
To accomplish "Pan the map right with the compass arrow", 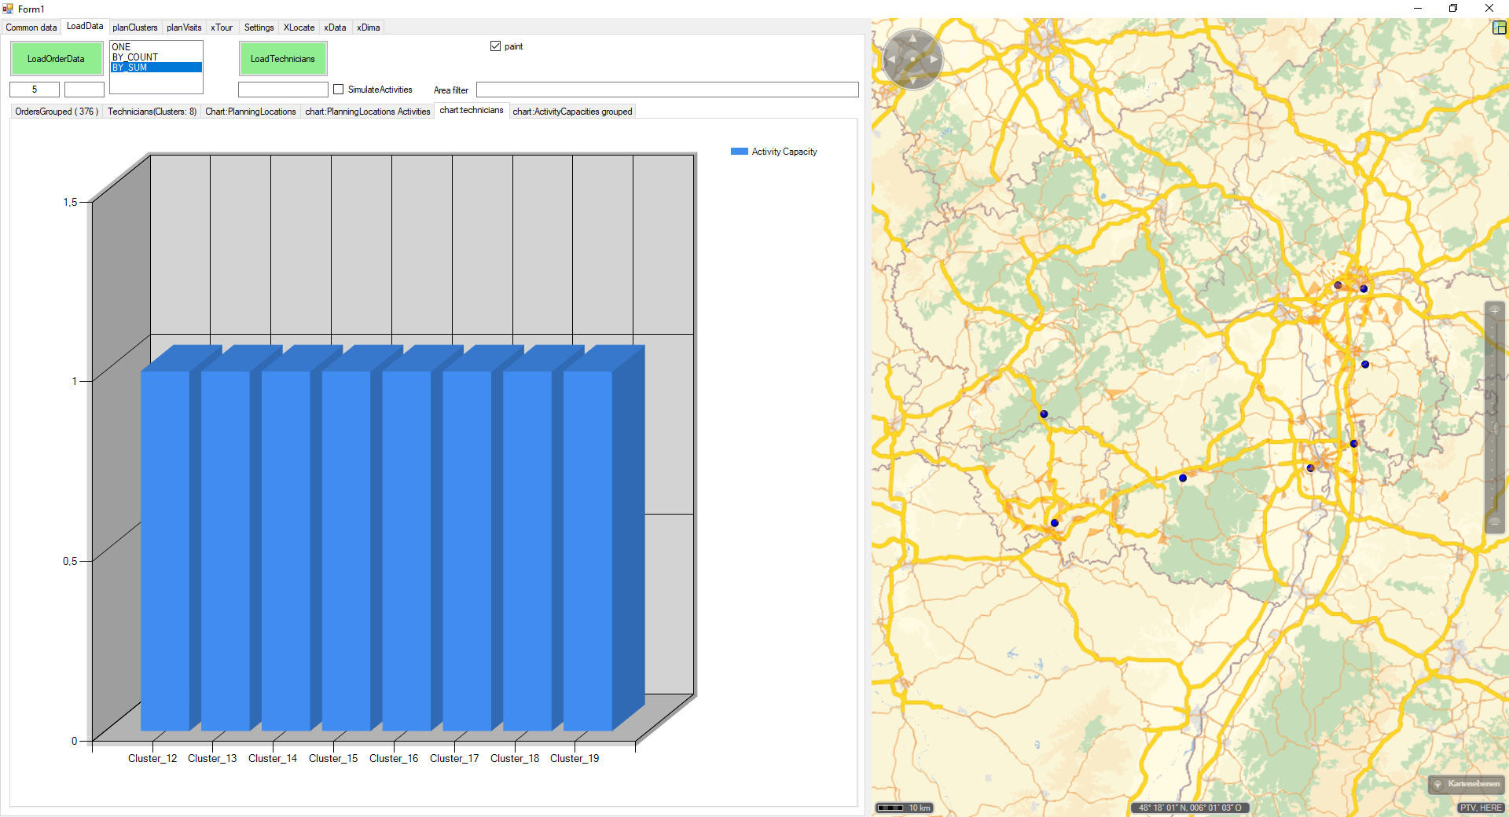I will (x=934, y=59).
